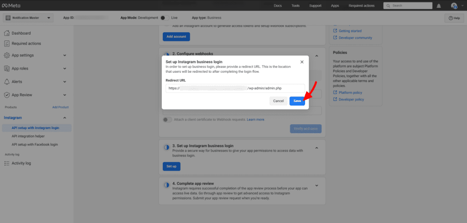Click the Add Product link
The width and height of the screenshot is (467, 223).
(x=61, y=107)
